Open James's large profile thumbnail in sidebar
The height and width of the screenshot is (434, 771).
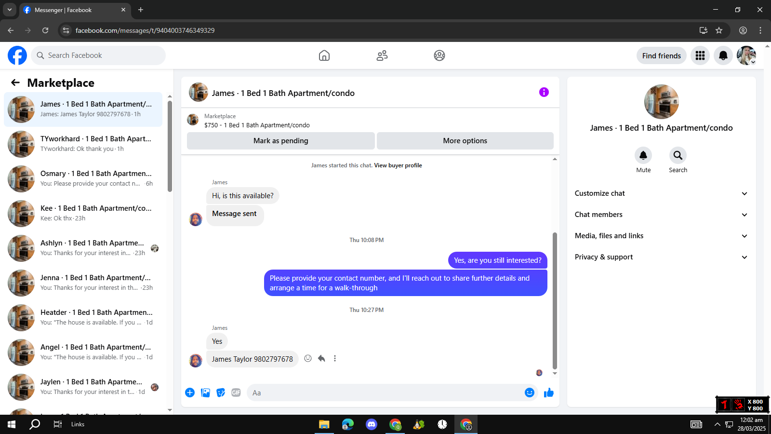(662, 102)
